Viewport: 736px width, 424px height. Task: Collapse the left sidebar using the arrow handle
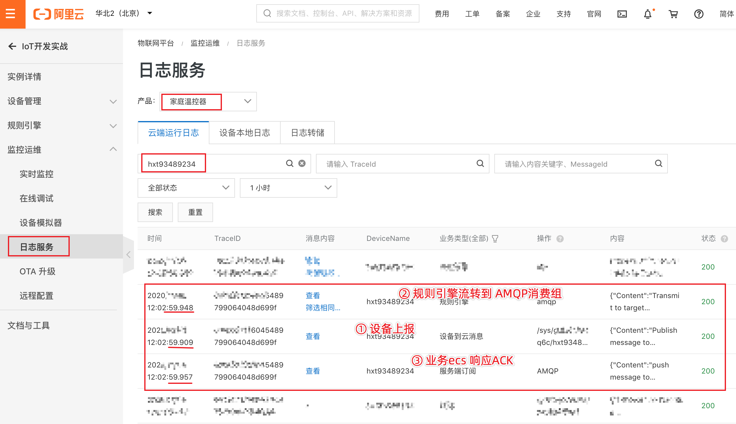[128, 255]
